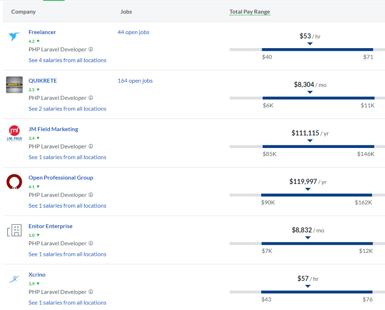Screen dimensions: 385x310
Task: Click Open Professional Group's 4.1 star rating
Action: point(34,187)
